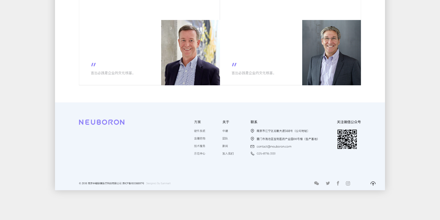This screenshot has width=440, height=220.
Task: Open the 中硼 about link
Action: pos(225,131)
